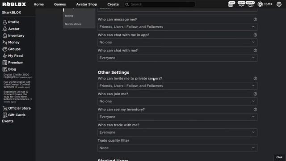Click the Gift Cards icon
This screenshot has width=286, height=161.
click(x=5, y=115)
